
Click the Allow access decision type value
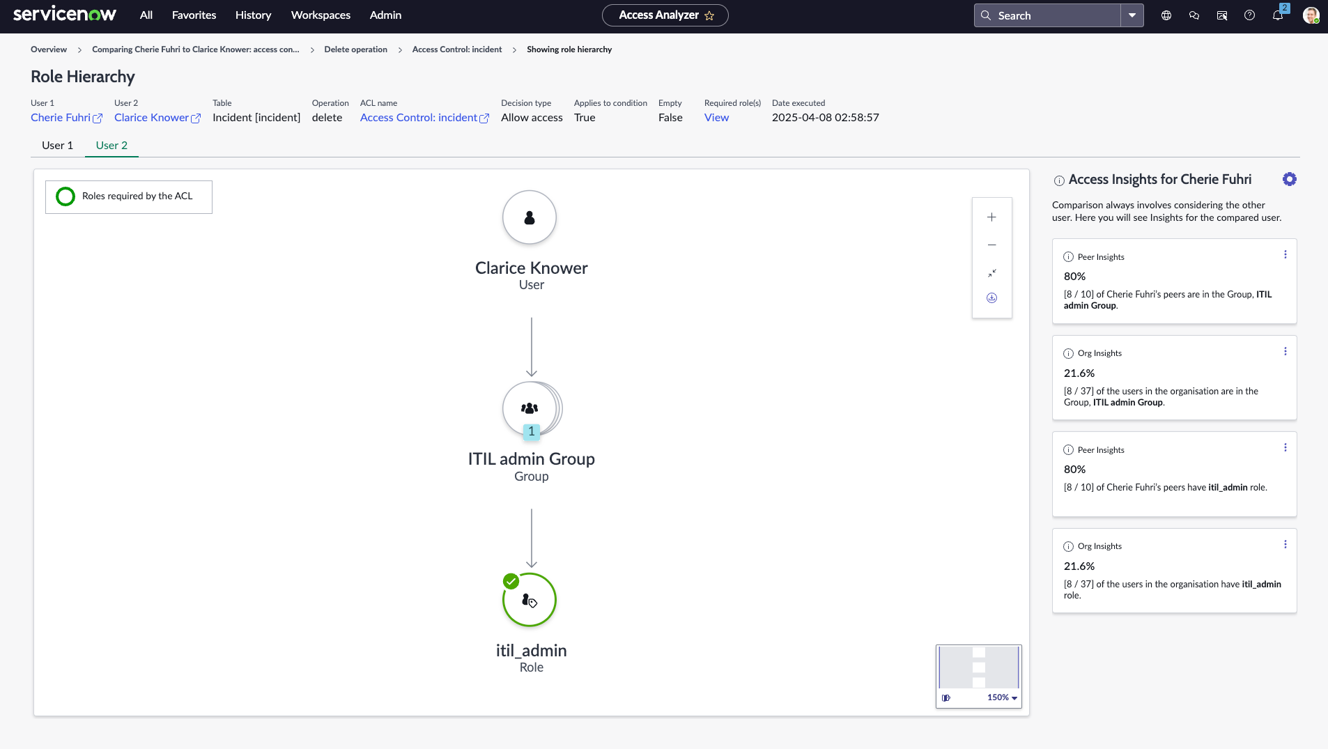532,118
